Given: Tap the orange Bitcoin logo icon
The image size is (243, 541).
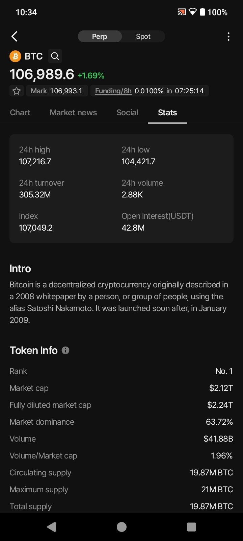Looking at the screenshot, I should click(x=15, y=56).
